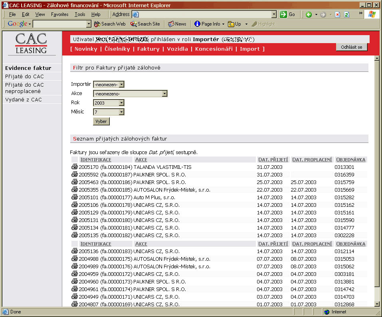This screenshot has height=317, width=382.
Task: Click printer icon for invoice 2005101
Action: coord(75,197)
